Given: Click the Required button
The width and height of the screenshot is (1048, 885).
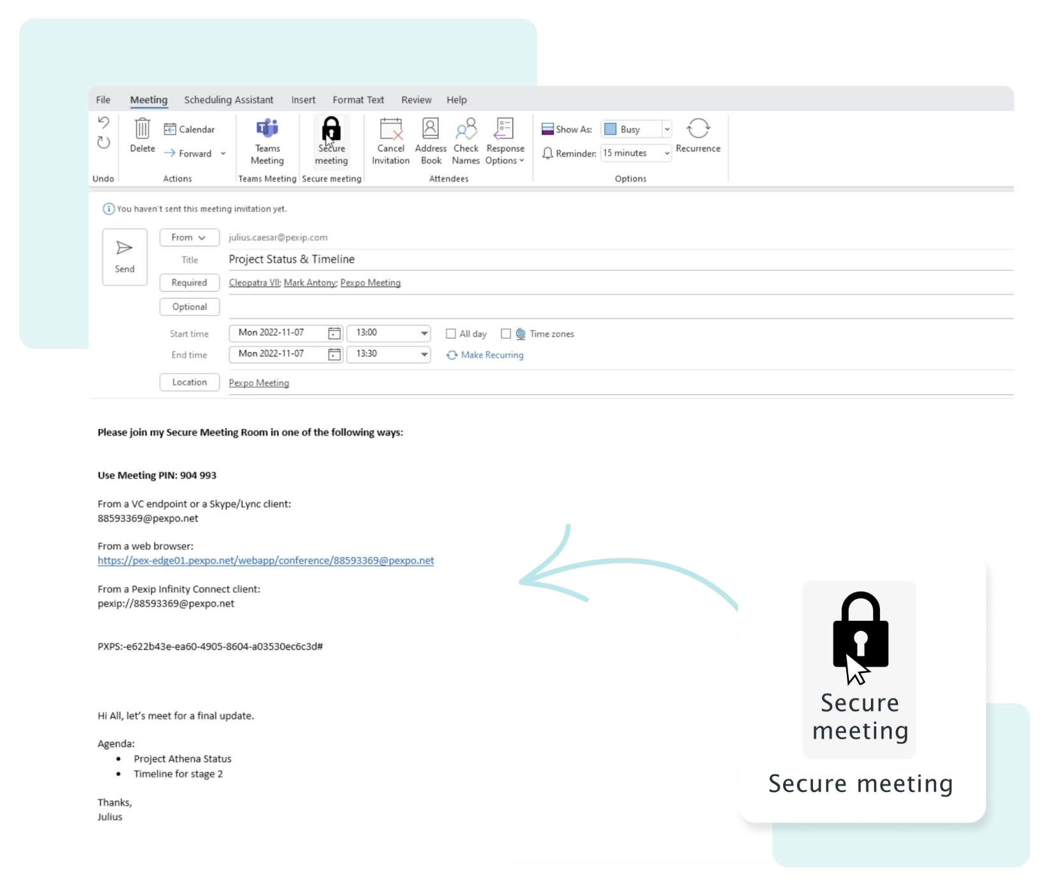Looking at the screenshot, I should (189, 283).
